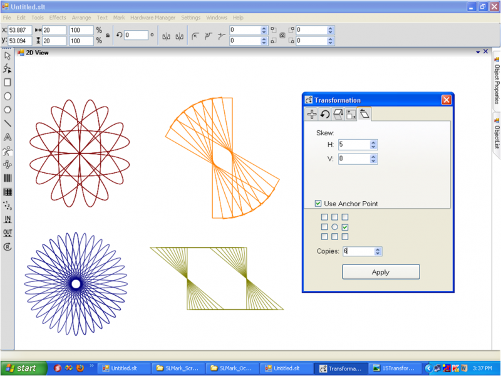The width and height of the screenshot is (501, 376).
Task: Click the rotation angle input field
Action: [x=136, y=35]
